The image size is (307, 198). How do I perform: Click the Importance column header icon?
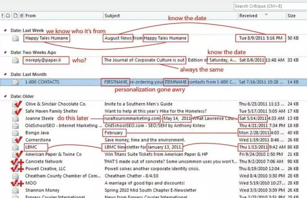tap(2, 16)
